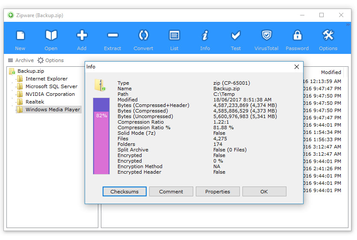Select the Windows Media Player folder
The width and height of the screenshot is (357, 240).
[48, 110]
